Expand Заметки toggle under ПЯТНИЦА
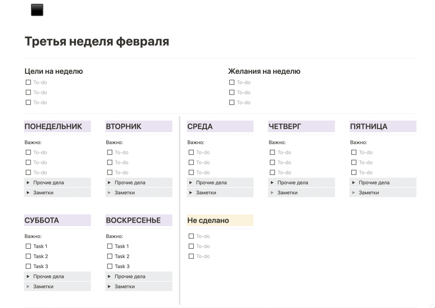 click(354, 193)
